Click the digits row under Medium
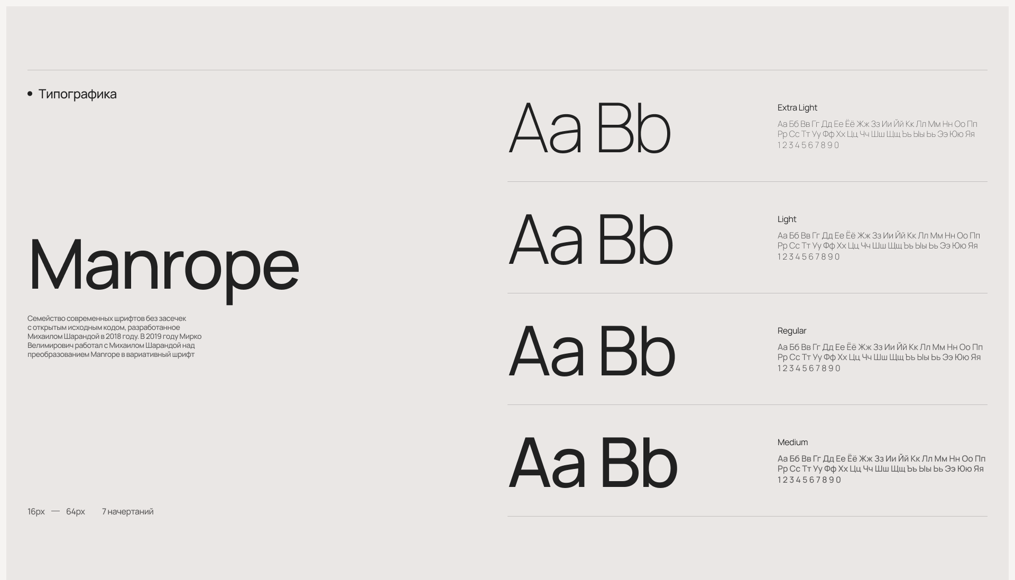 coord(809,480)
